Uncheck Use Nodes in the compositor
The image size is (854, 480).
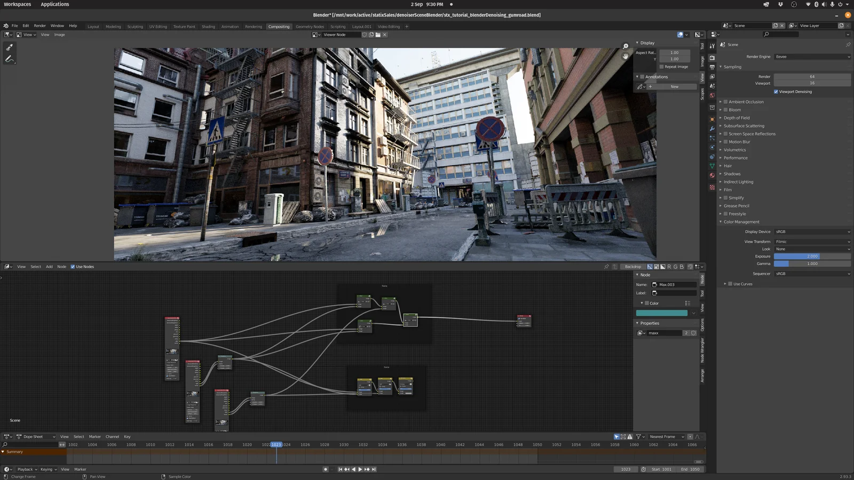[x=73, y=267]
